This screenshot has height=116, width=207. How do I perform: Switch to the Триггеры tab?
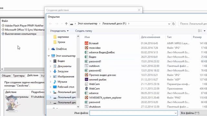pyautogui.click(x=19, y=76)
